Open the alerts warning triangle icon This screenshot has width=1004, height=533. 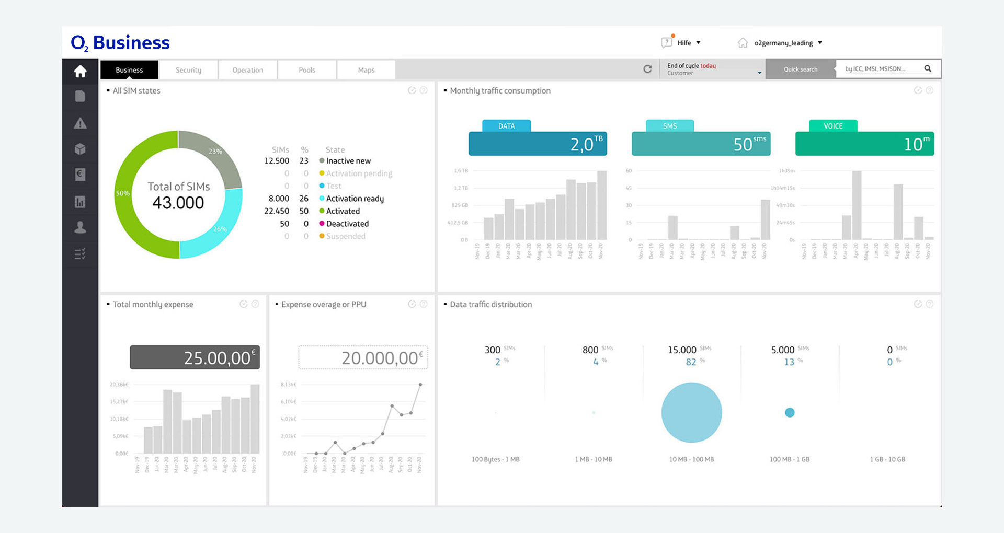(x=80, y=123)
